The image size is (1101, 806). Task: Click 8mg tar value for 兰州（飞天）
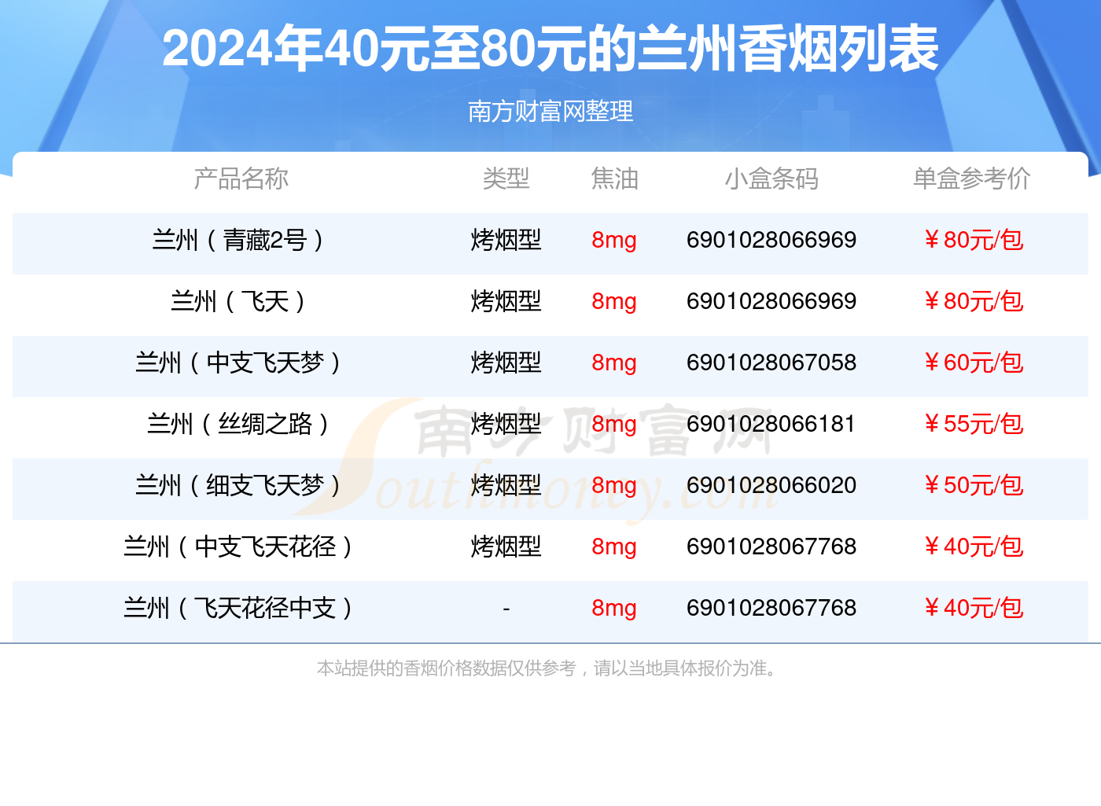coord(614,301)
